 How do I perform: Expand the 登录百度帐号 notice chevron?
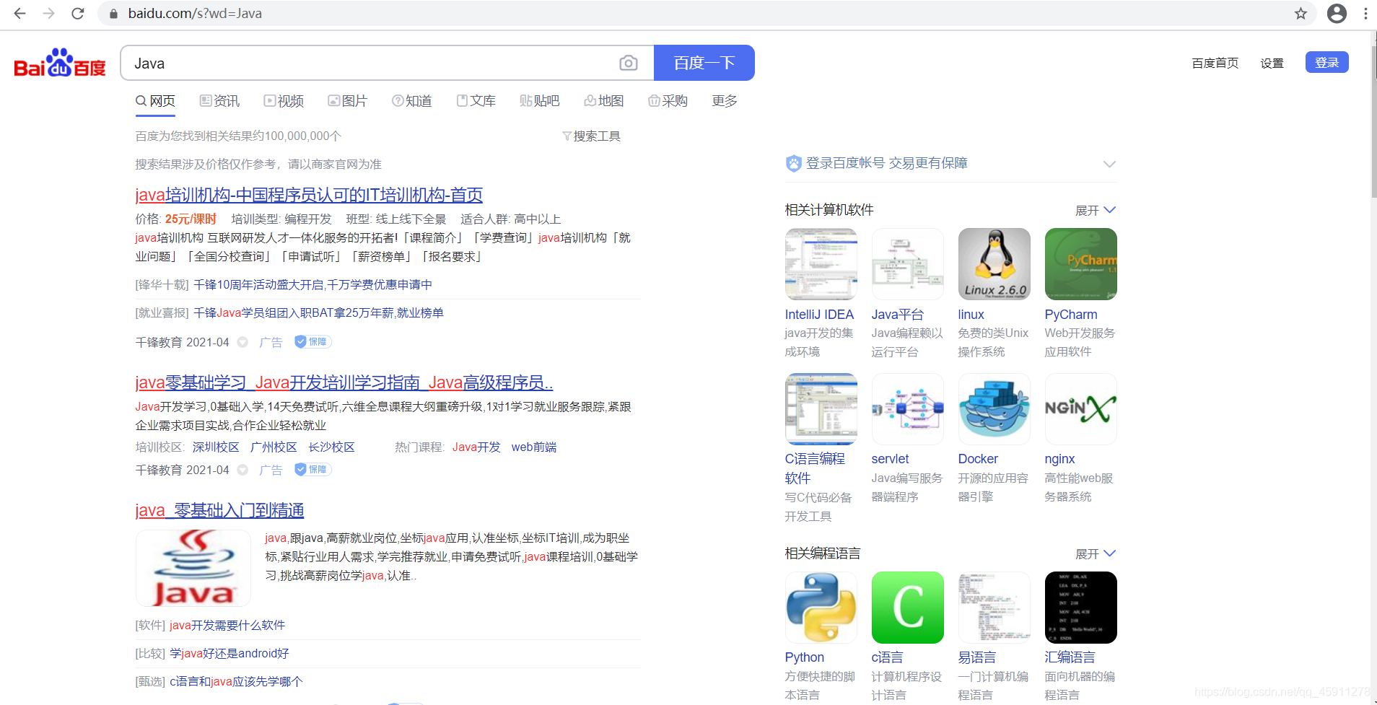pos(1109,165)
